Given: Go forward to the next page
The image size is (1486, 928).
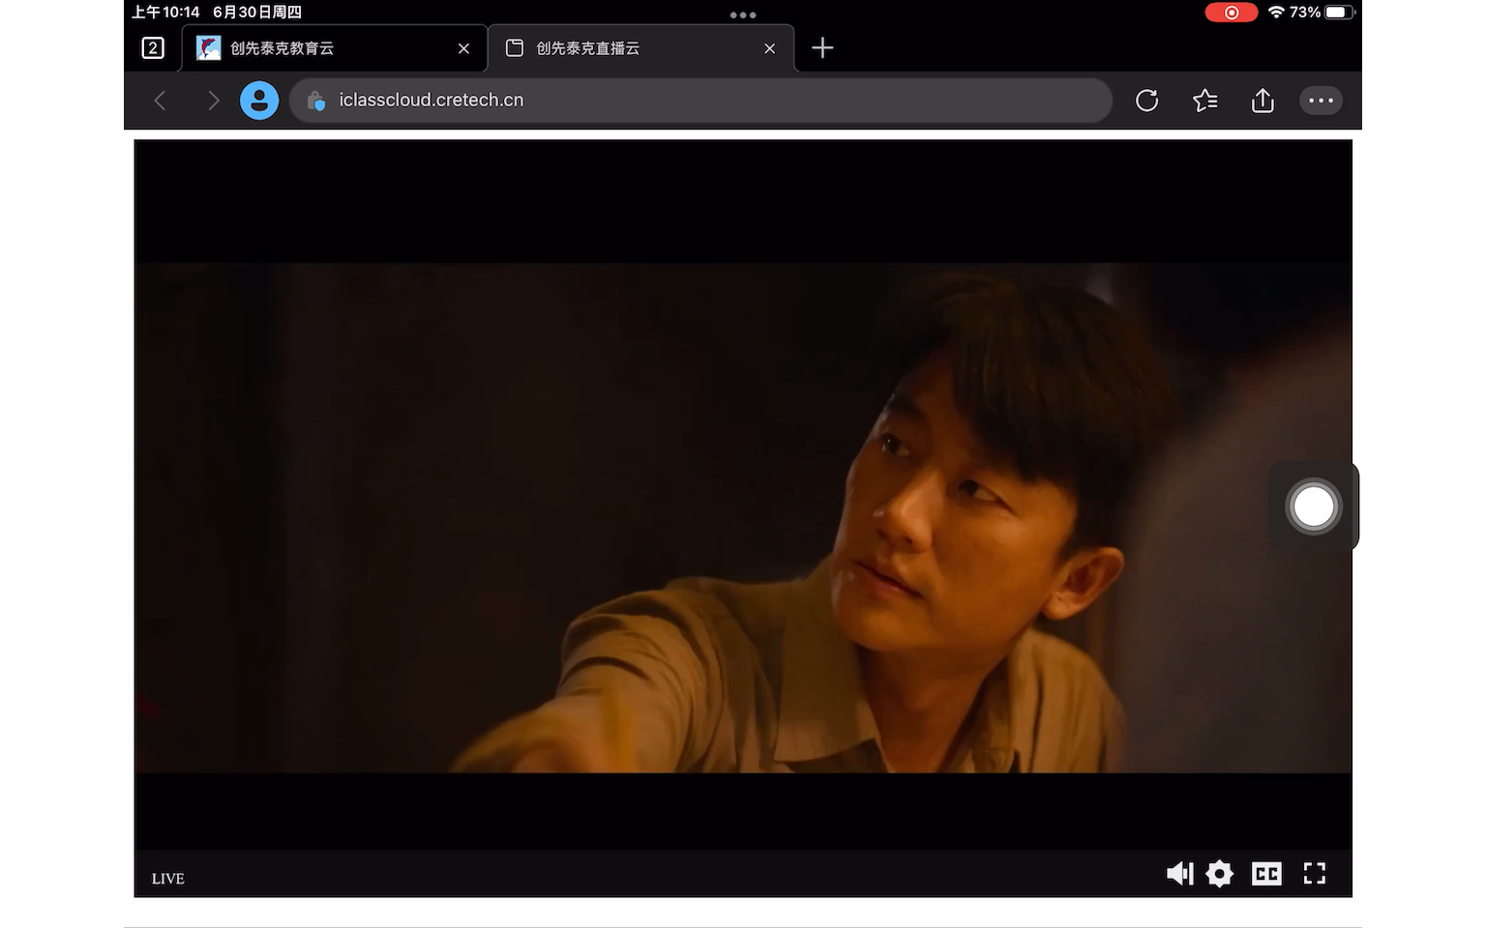Looking at the screenshot, I should (213, 101).
